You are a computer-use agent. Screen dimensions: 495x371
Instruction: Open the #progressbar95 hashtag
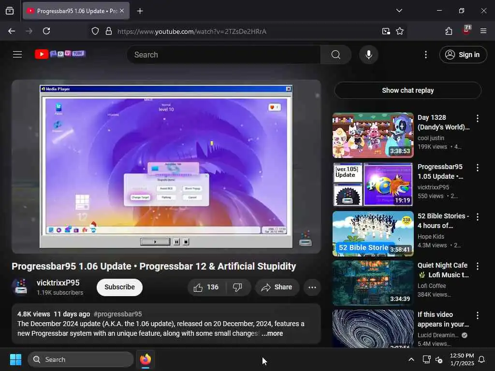(x=118, y=314)
